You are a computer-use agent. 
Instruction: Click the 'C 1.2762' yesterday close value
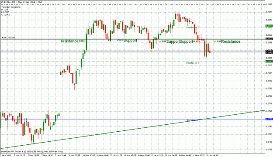5,15
